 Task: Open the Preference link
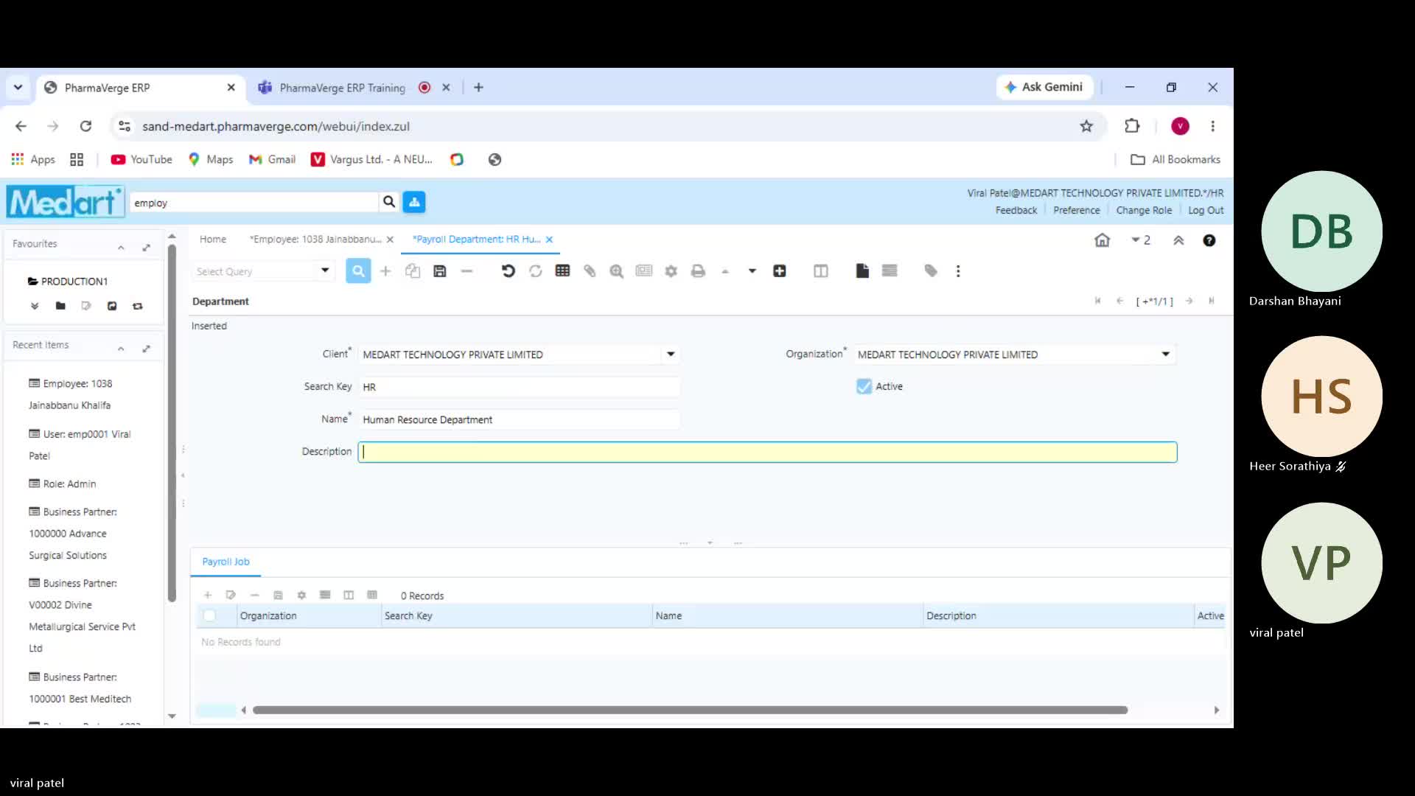tap(1077, 210)
